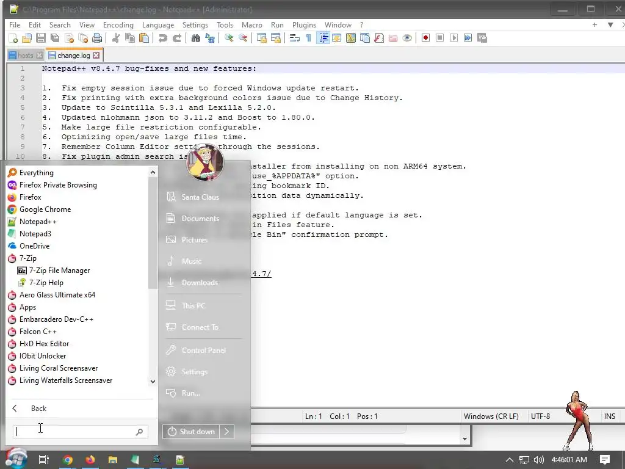The image size is (625, 469).
Task: Click the Redo arrow icon
Action: [x=176, y=38]
